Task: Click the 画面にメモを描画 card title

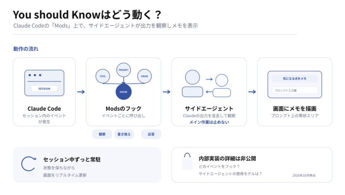Action: click(294, 108)
